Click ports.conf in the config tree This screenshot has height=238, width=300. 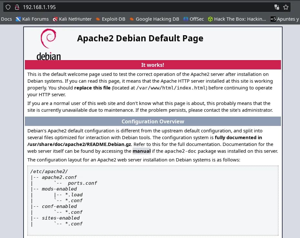tap(83, 183)
